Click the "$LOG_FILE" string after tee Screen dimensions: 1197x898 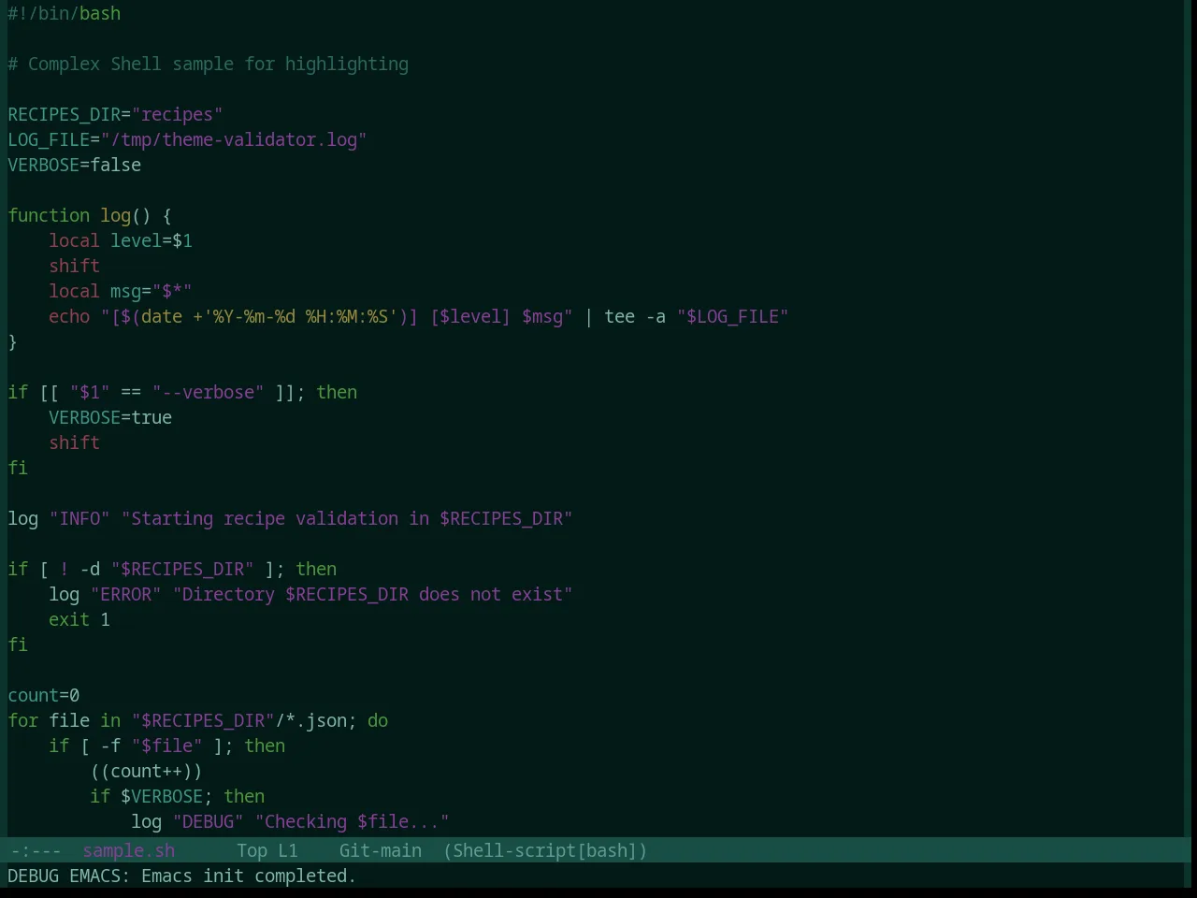pyautogui.click(x=733, y=316)
